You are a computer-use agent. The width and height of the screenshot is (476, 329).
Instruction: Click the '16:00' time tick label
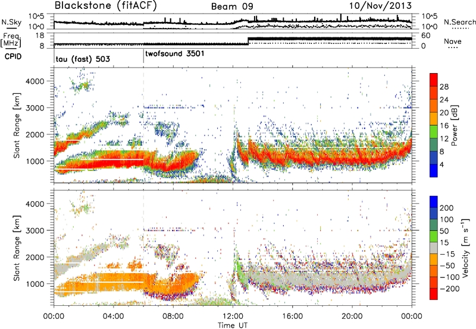pyautogui.click(x=292, y=317)
